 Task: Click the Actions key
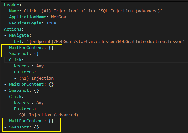coord(13,29)
